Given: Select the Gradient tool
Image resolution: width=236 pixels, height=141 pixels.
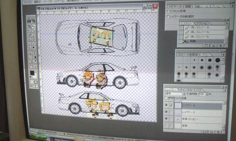Looking at the screenshot, I should 34,57.
